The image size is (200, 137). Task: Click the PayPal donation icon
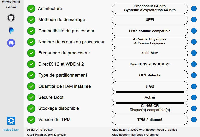tap(11, 30)
